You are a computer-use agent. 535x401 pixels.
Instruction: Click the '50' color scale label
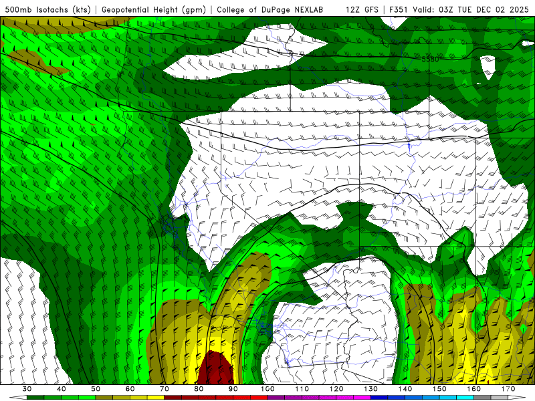(x=96, y=389)
